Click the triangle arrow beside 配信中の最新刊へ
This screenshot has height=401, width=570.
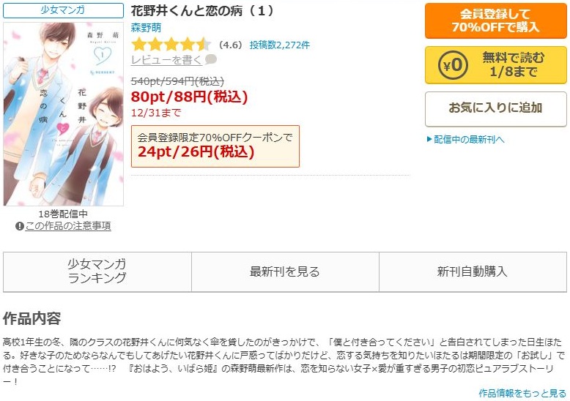click(429, 139)
